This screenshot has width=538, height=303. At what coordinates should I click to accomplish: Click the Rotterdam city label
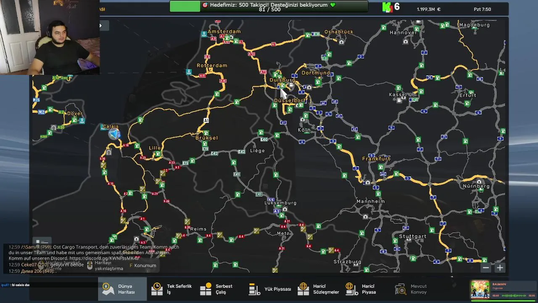point(212,66)
